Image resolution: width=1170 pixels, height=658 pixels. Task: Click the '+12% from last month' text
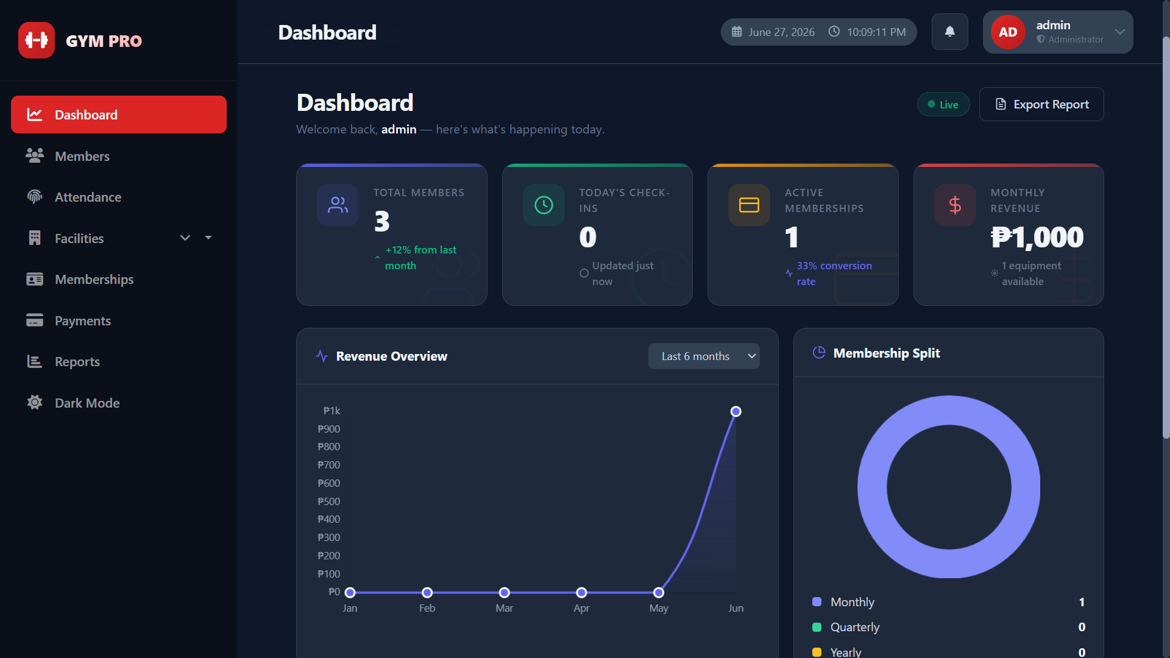pos(420,258)
